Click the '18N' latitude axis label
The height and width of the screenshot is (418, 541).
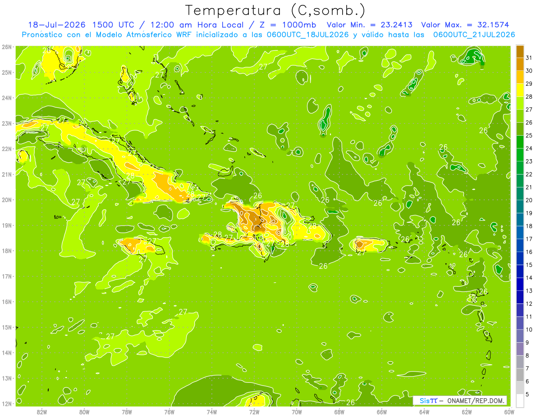point(7,251)
